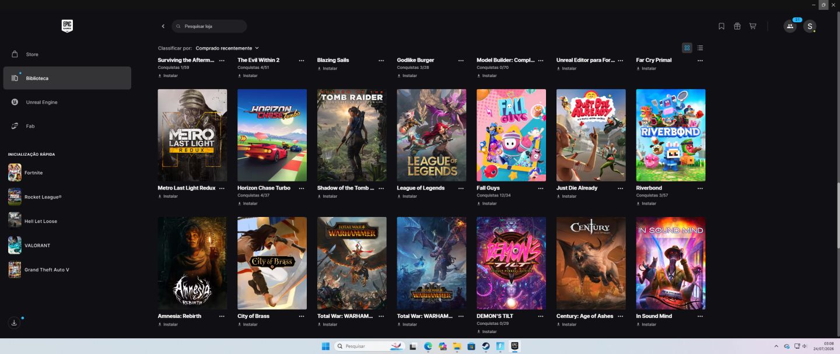Open downloads icon in sidebar
Screen dimensions: 840x354
tap(15, 323)
